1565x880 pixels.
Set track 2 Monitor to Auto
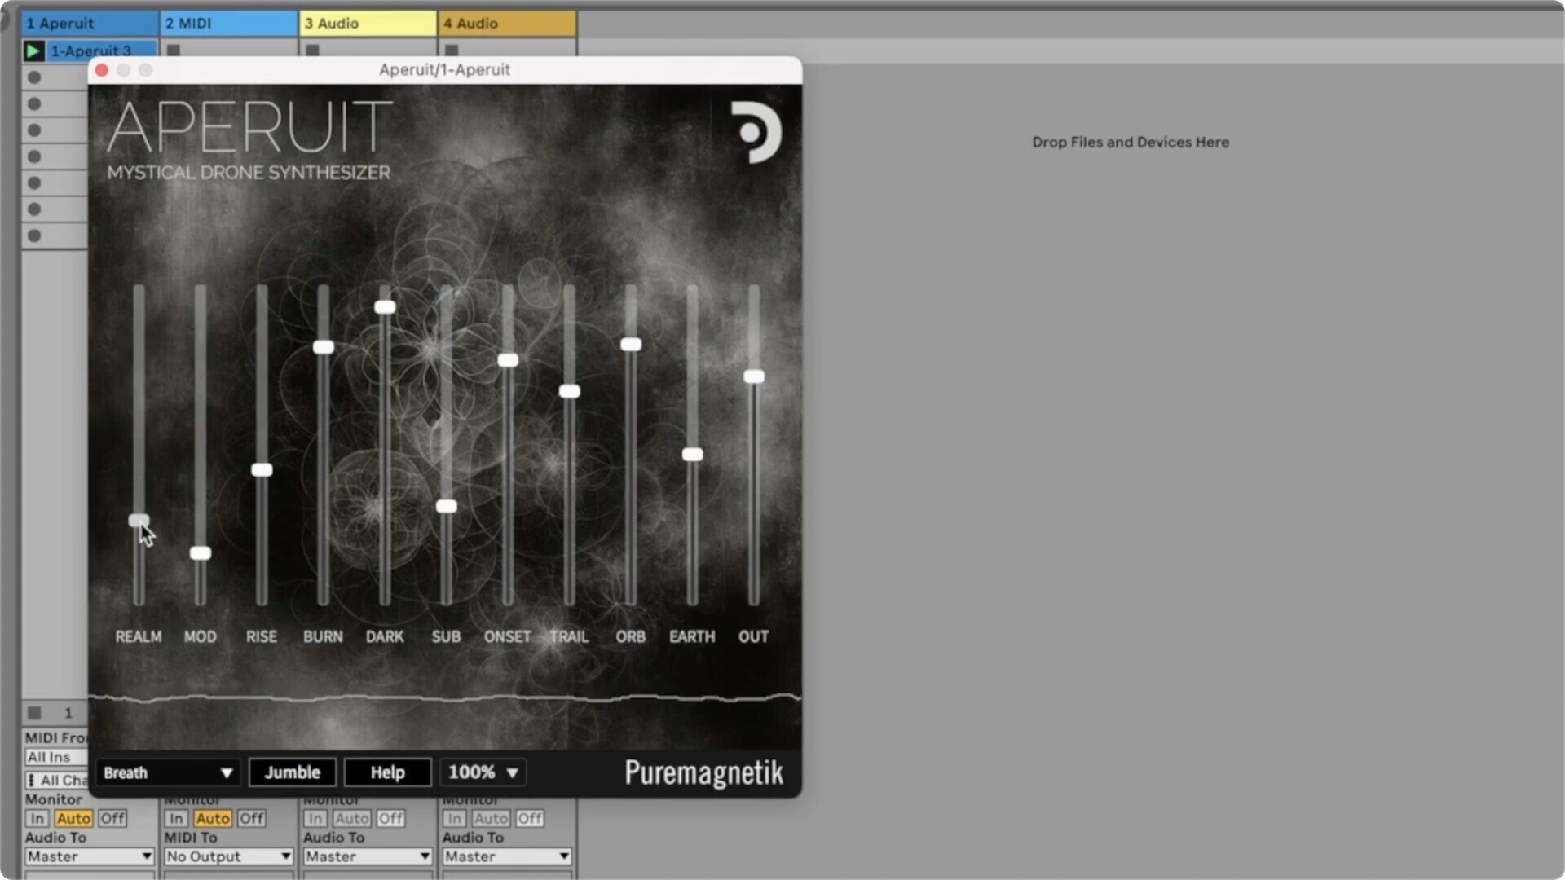[213, 818]
